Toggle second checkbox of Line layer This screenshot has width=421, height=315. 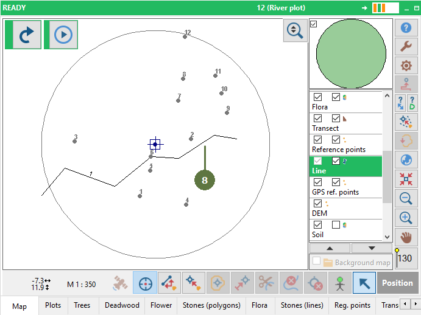click(336, 161)
